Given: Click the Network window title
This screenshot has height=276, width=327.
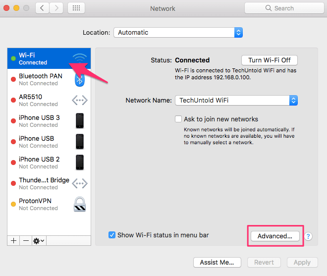Looking at the screenshot, I should tap(163, 8).
